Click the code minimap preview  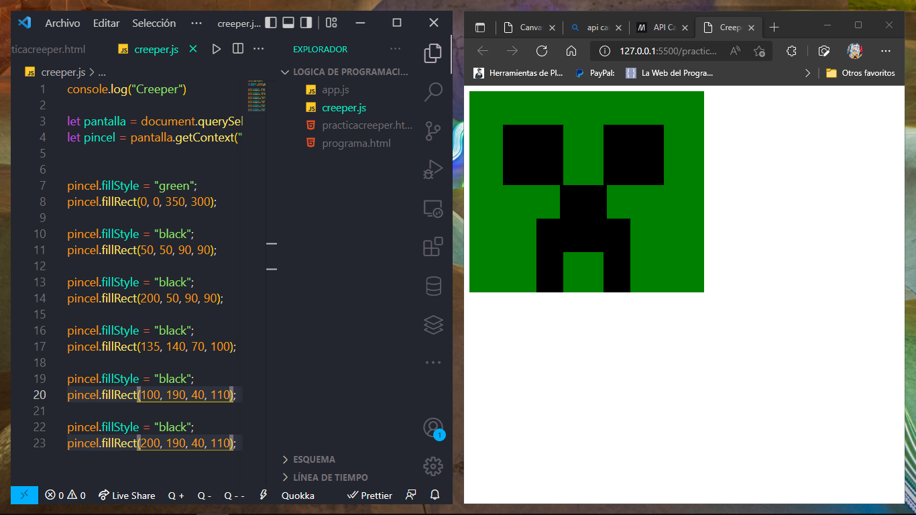click(x=256, y=95)
